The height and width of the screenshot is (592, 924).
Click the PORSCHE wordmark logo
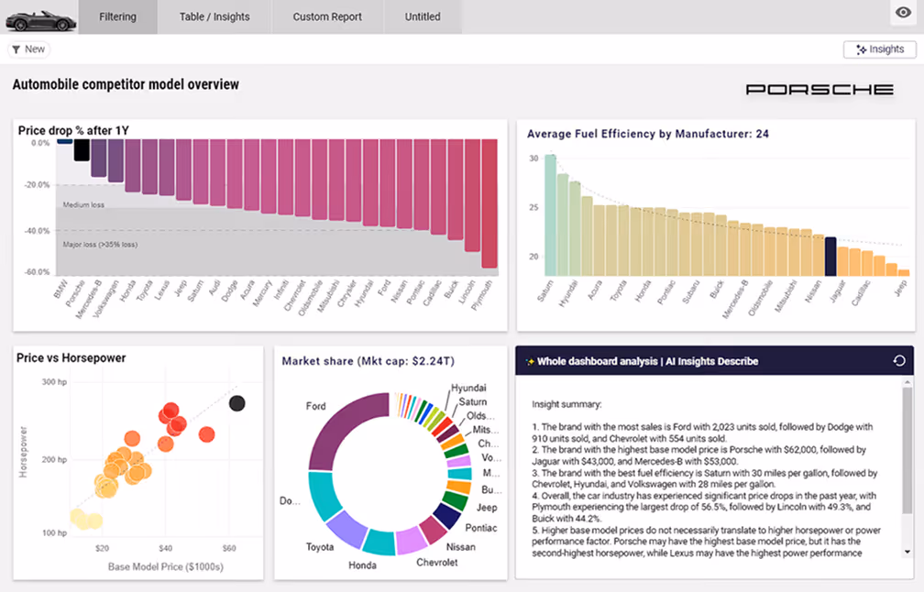[819, 89]
